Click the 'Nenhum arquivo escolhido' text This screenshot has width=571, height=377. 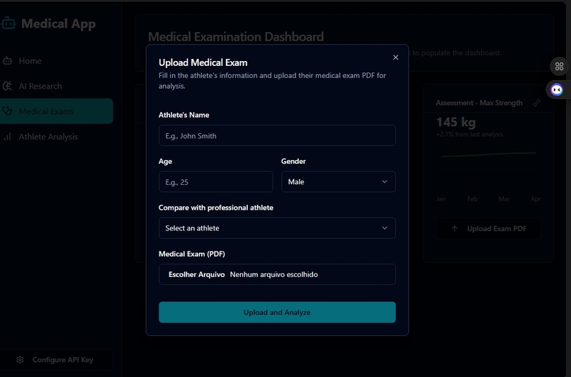274,275
